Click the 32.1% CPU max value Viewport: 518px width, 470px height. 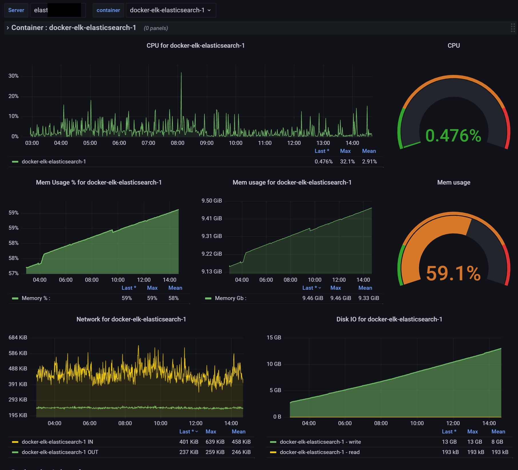tap(347, 162)
